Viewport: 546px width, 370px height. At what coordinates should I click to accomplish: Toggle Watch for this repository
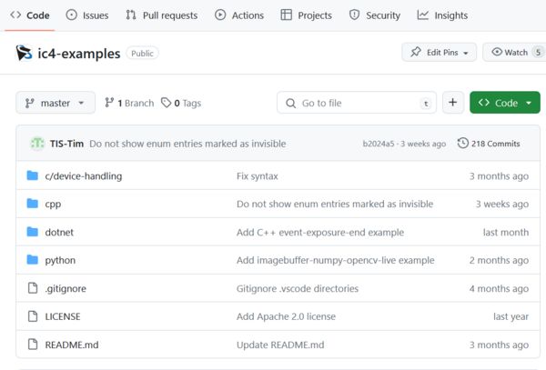coord(516,53)
